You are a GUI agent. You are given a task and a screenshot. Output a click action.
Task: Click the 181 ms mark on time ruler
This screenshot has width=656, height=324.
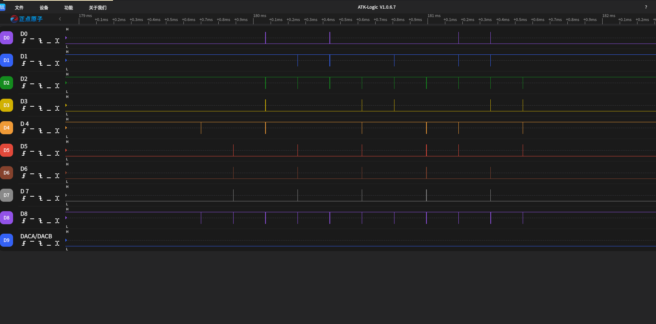coord(434,16)
